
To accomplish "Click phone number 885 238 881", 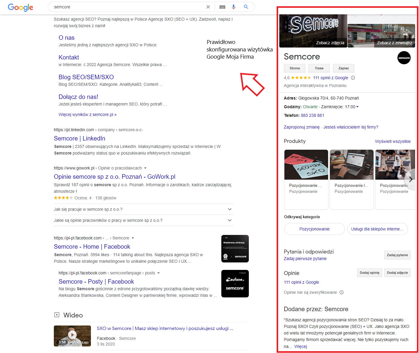I will (313, 115).
